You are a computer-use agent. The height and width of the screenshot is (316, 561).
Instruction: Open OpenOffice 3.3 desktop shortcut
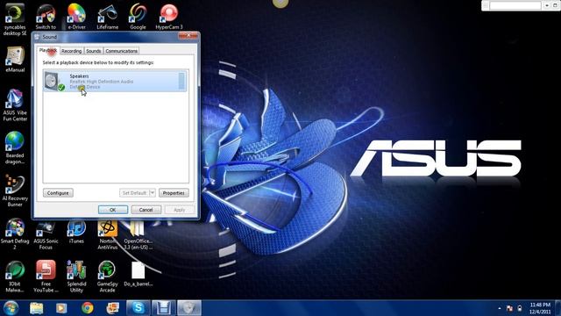tap(138, 236)
